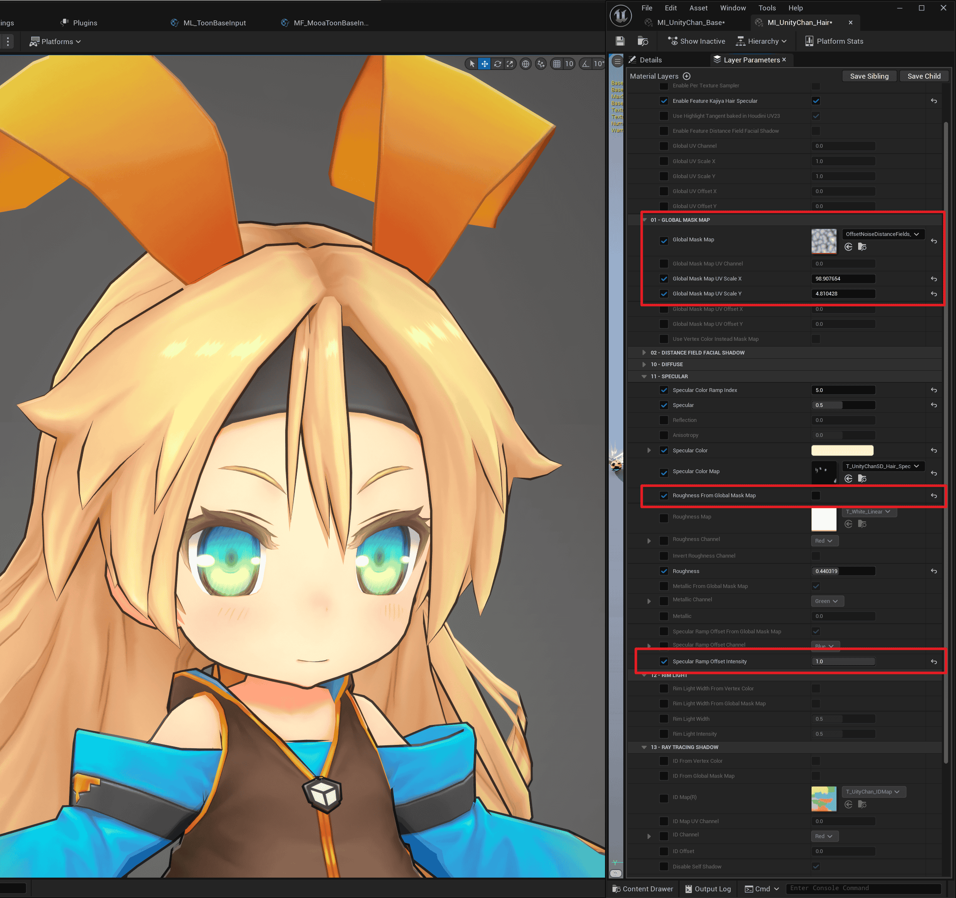This screenshot has height=898, width=956.
Task: Click the console command input field
Action: point(863,888)
